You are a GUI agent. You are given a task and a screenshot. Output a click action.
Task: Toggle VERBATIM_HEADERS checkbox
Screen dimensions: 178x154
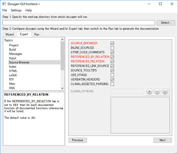112,80
